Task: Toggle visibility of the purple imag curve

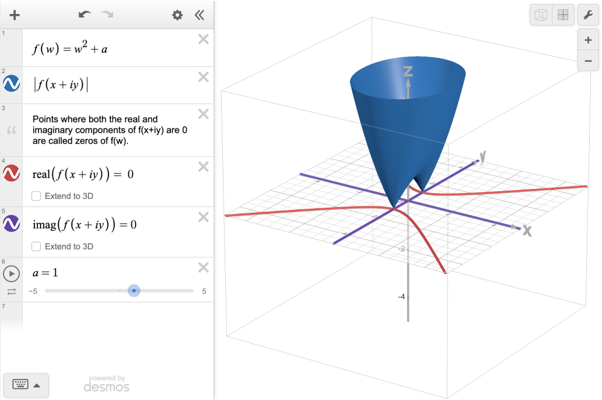Action: point(12,224)
